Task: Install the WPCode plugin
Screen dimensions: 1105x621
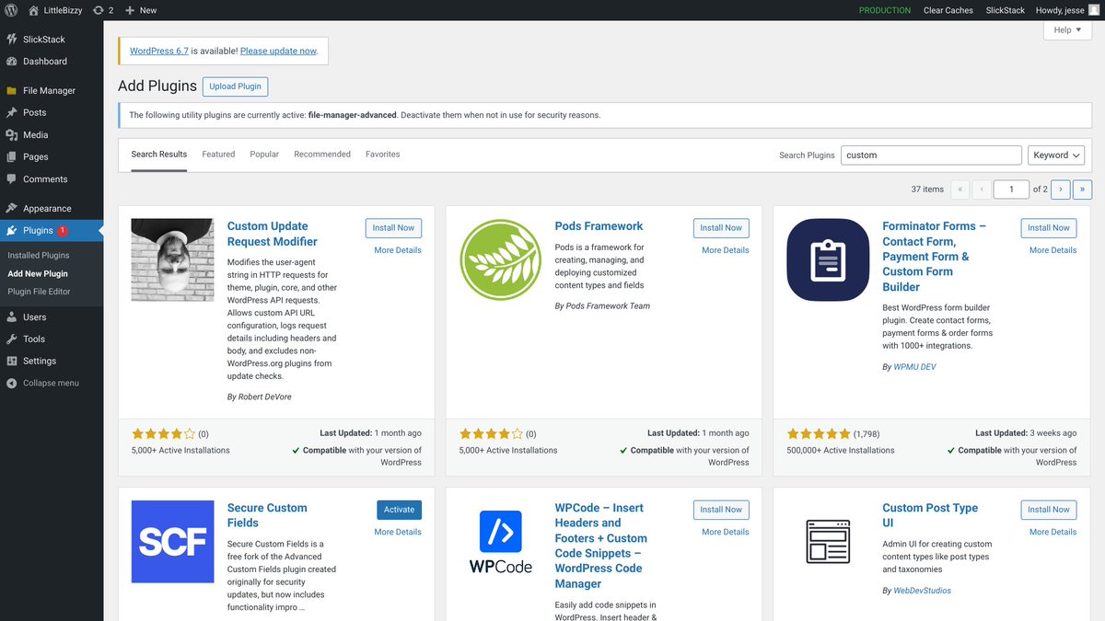Action: 721,510
